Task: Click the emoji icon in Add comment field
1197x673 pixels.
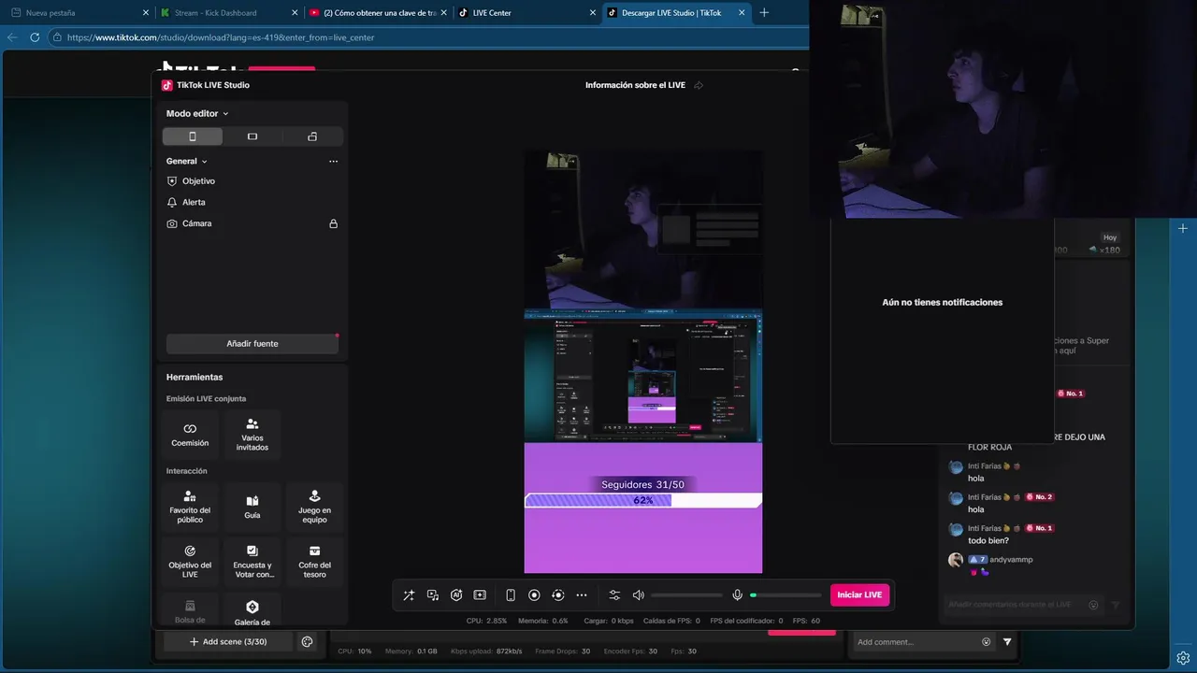Action: coord(986,642)
